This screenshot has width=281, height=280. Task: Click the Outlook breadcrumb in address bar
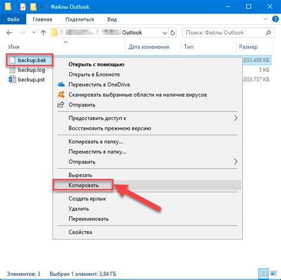132,33
